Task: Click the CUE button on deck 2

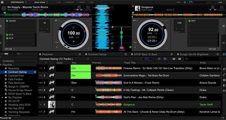Action: tap(135, 42)
